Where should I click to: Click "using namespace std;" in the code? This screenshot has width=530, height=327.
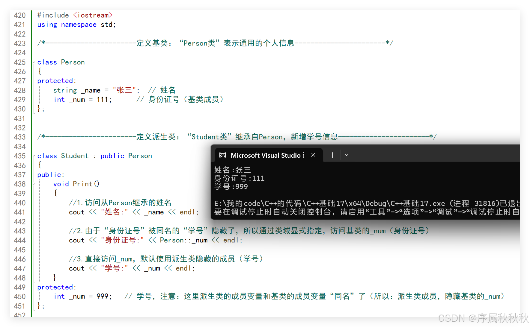(76, 25)
